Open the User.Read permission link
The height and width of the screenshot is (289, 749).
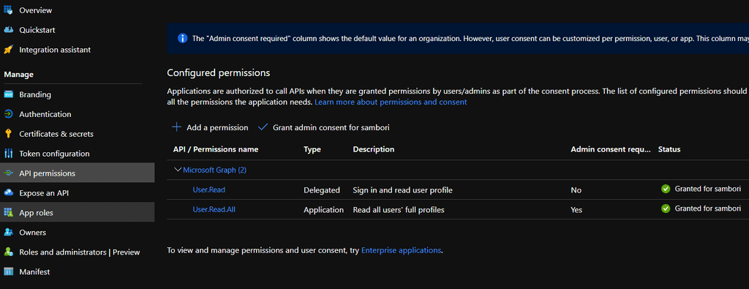(208, 189)
